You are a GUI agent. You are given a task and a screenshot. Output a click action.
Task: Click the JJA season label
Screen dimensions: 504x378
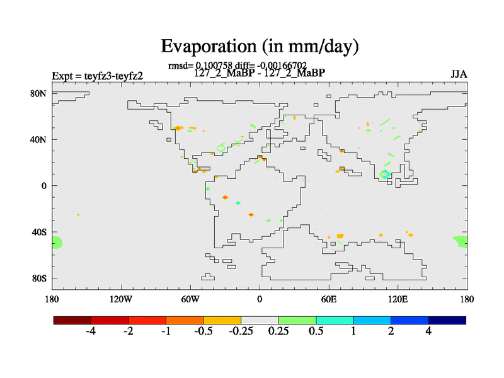tap(459, 74)
